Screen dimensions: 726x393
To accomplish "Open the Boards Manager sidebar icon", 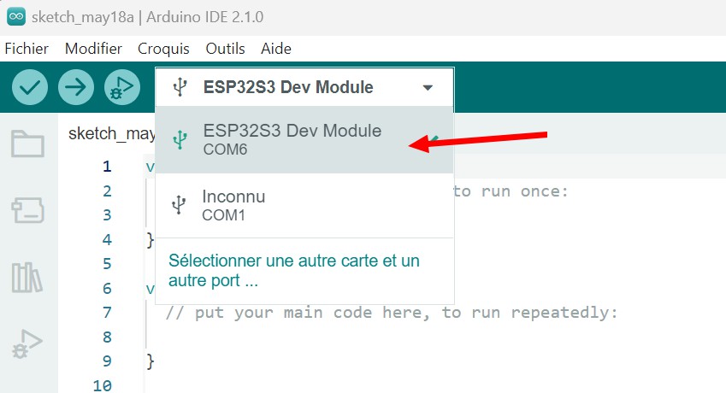I will (x=27, y=210).
